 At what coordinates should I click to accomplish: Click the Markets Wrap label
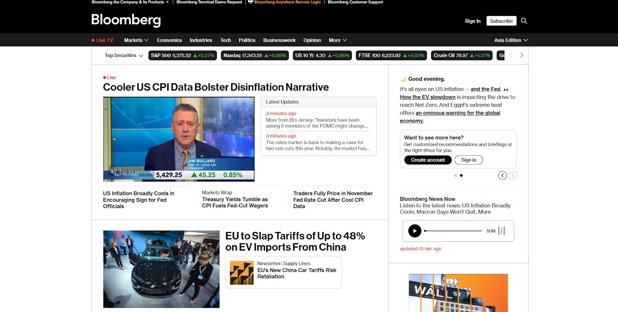(217, 192)
